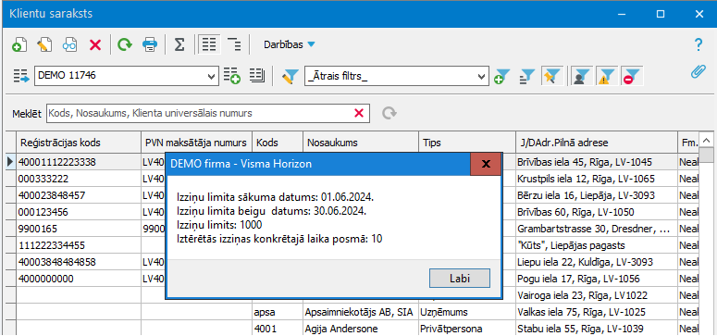
Task: Select the cell 4000000000
Action: (x=79, y=279)
